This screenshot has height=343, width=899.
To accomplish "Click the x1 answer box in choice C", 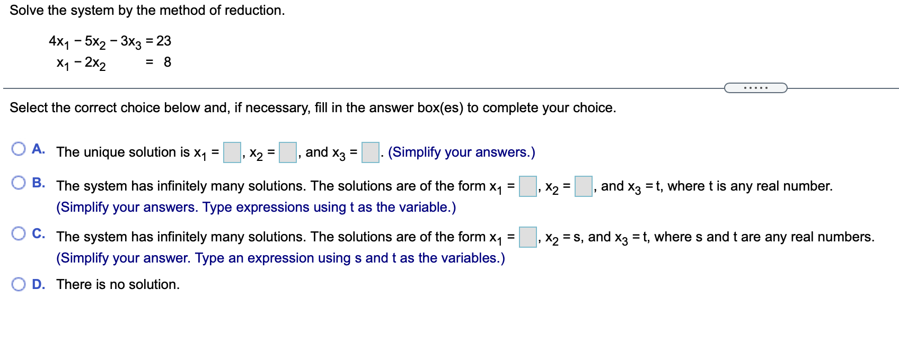I will pyautogui.click(x=527, y=238).
